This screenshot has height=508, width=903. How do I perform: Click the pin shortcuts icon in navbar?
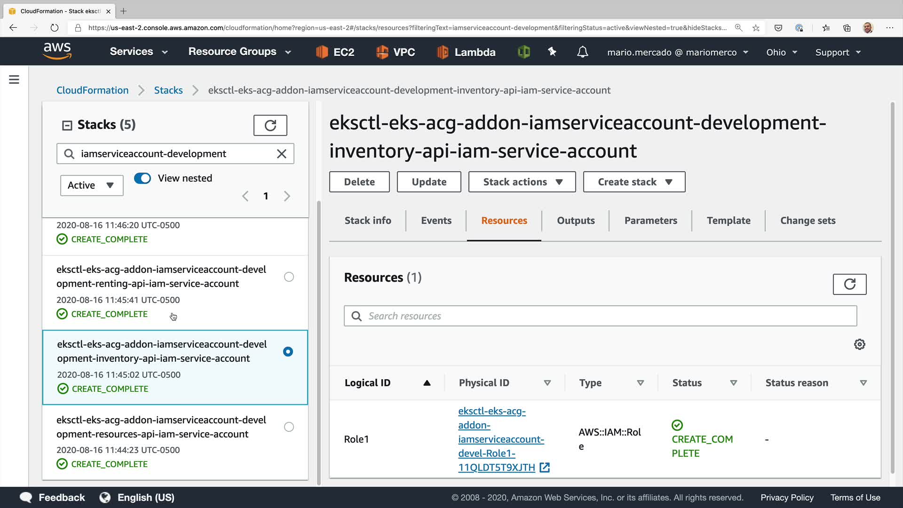point(552,52)
